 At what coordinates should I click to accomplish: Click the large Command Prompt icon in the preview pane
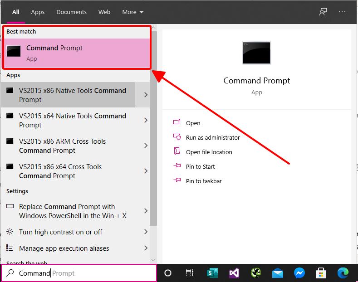coord(256,53)
